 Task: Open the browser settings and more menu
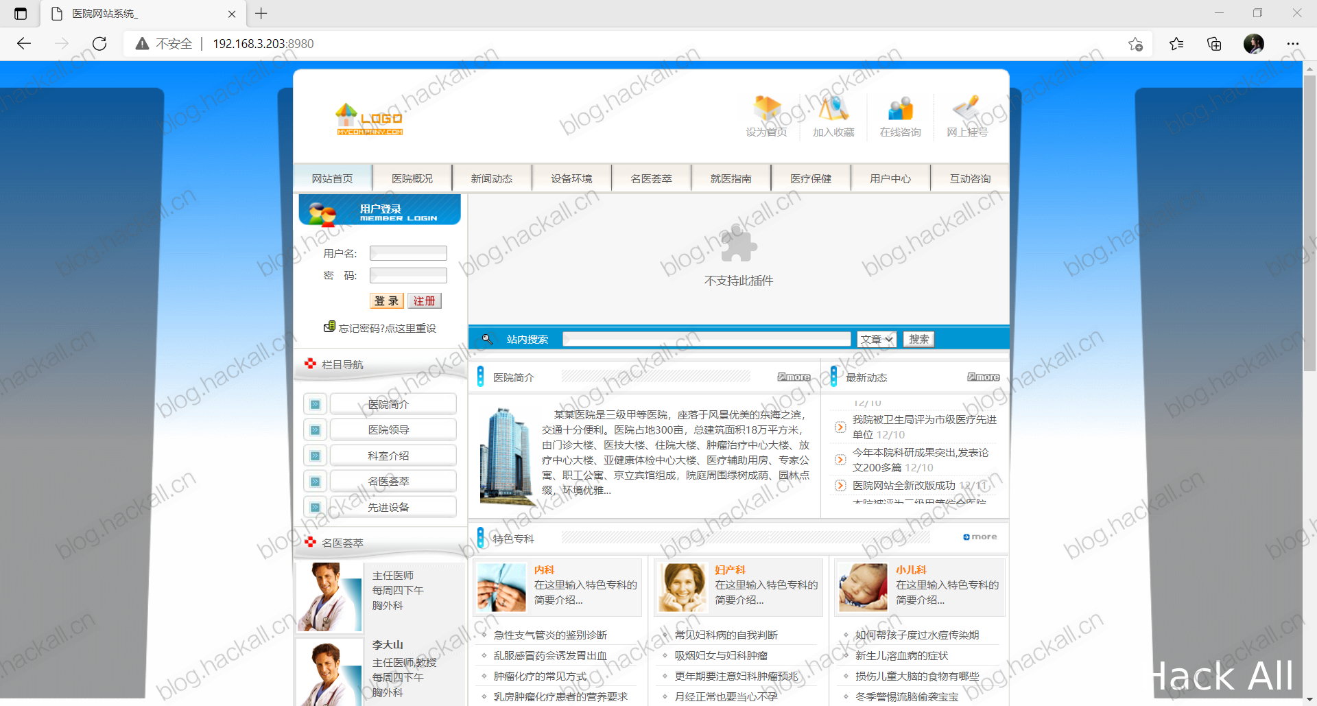point(1293,44)
